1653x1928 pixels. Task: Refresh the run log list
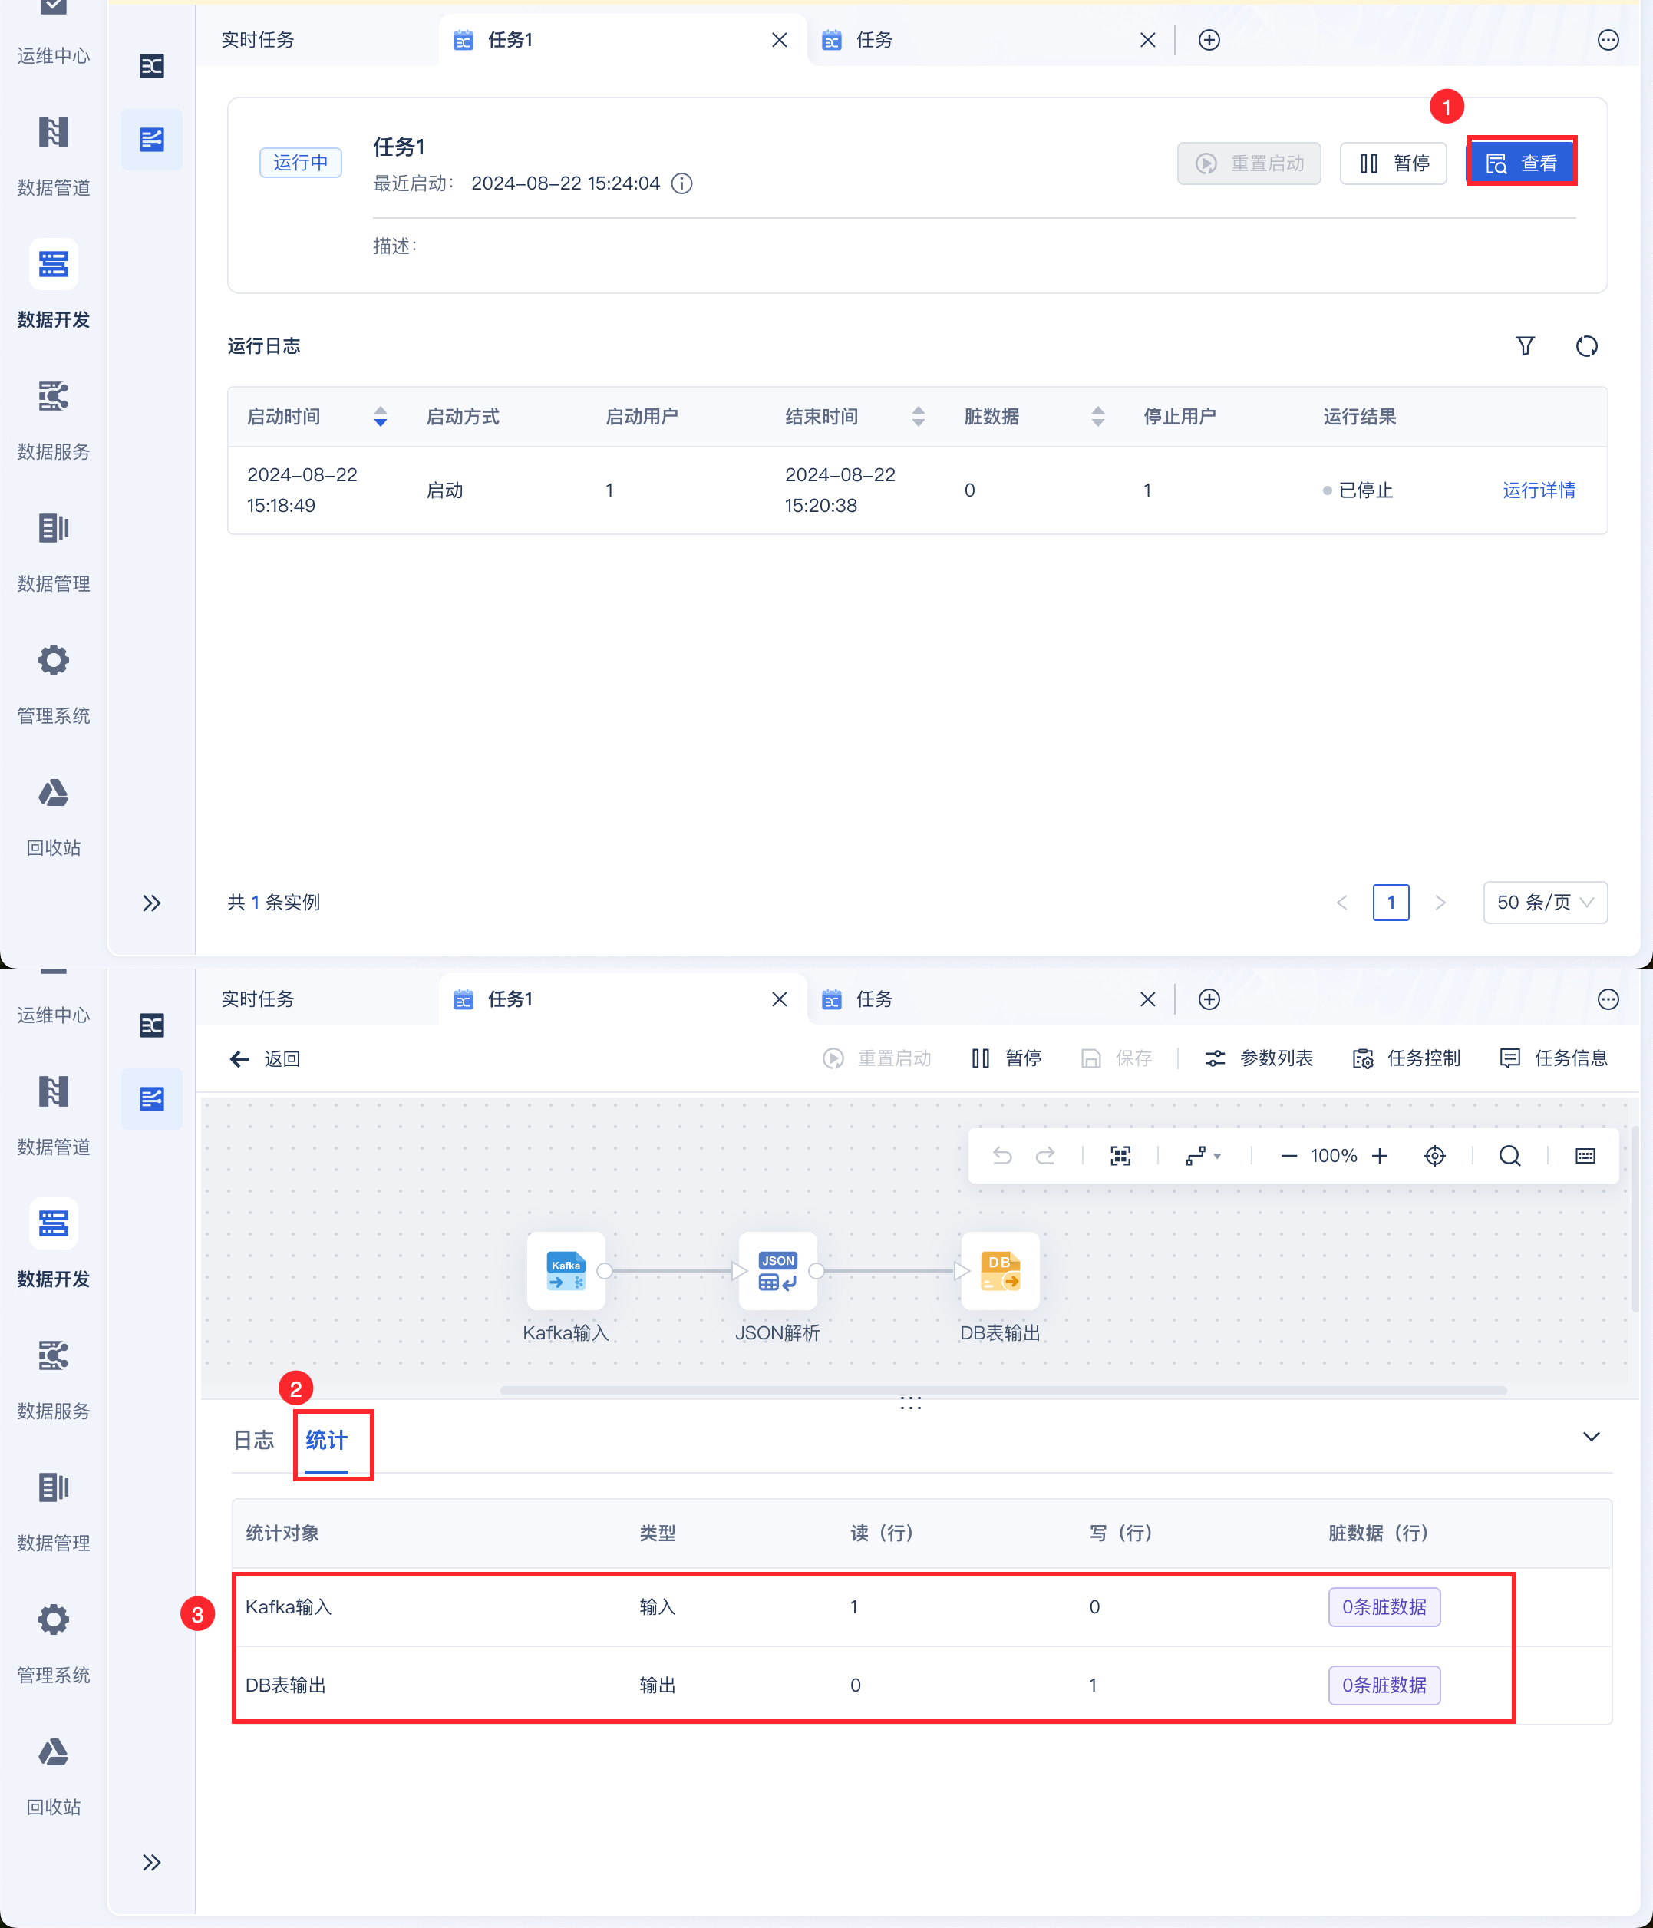pos(1586,346)
